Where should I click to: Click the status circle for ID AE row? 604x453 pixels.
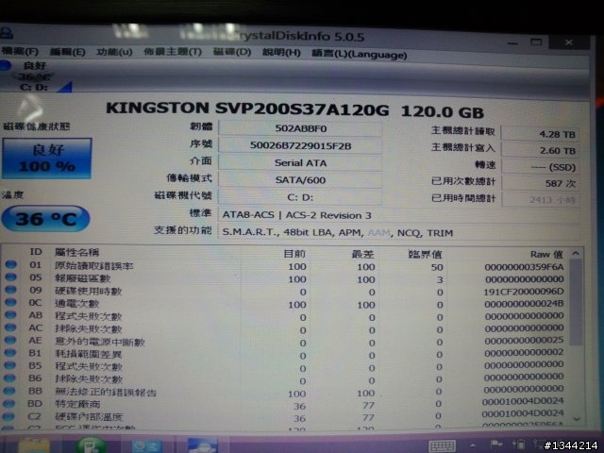(10, 340)
